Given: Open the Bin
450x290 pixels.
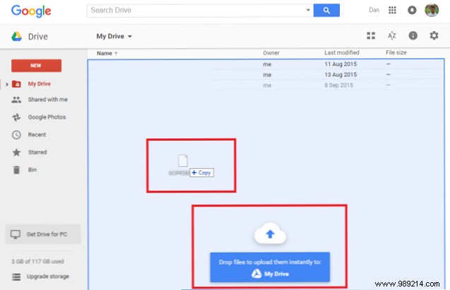Looking at the screenshot, I should [32, 170].
